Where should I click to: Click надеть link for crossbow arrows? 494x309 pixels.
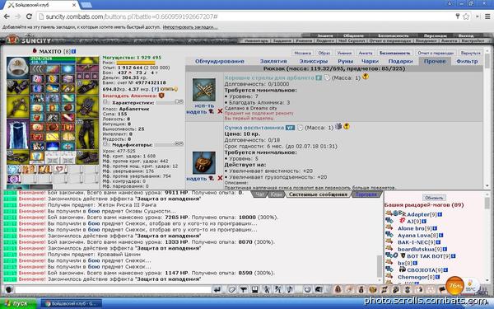click(x=196, y=111)
